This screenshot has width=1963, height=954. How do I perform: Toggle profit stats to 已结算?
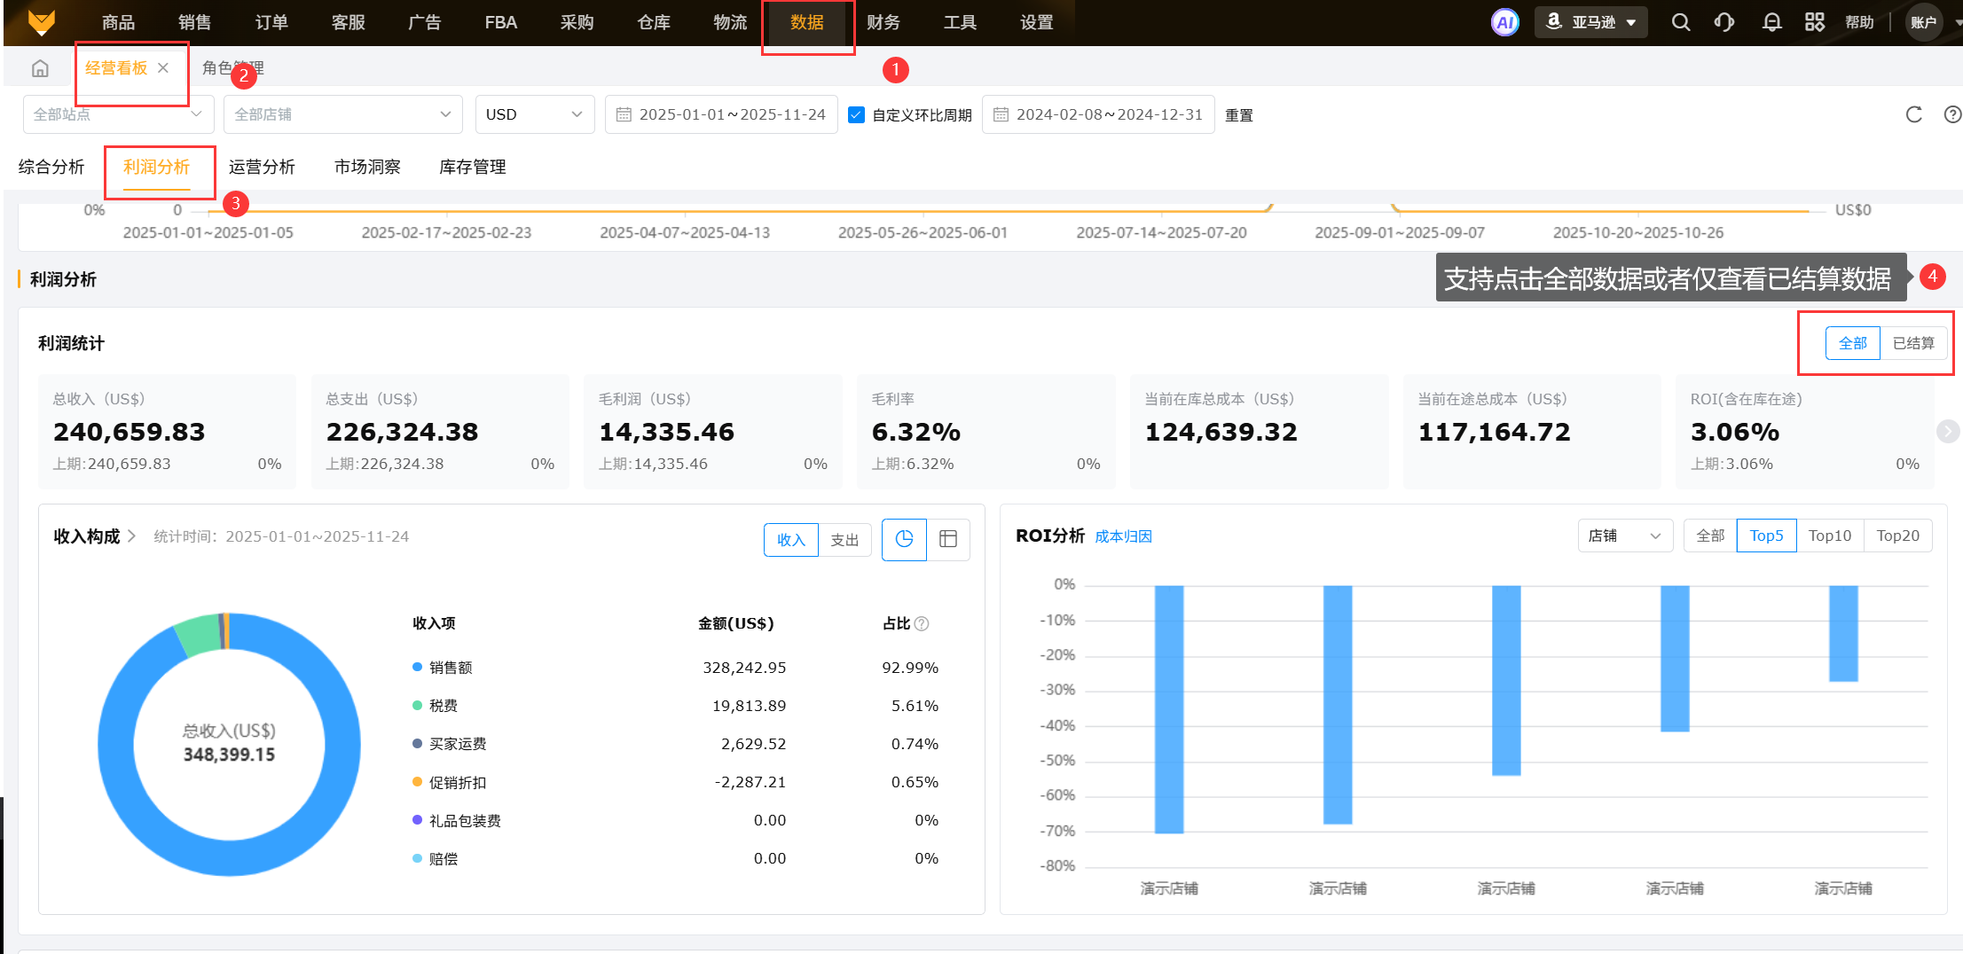(x=1913, y=343)
